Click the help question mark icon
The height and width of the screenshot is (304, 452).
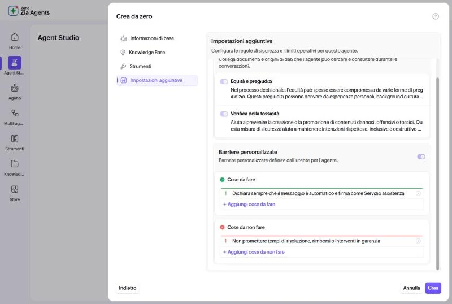click(x=435, y=16)
